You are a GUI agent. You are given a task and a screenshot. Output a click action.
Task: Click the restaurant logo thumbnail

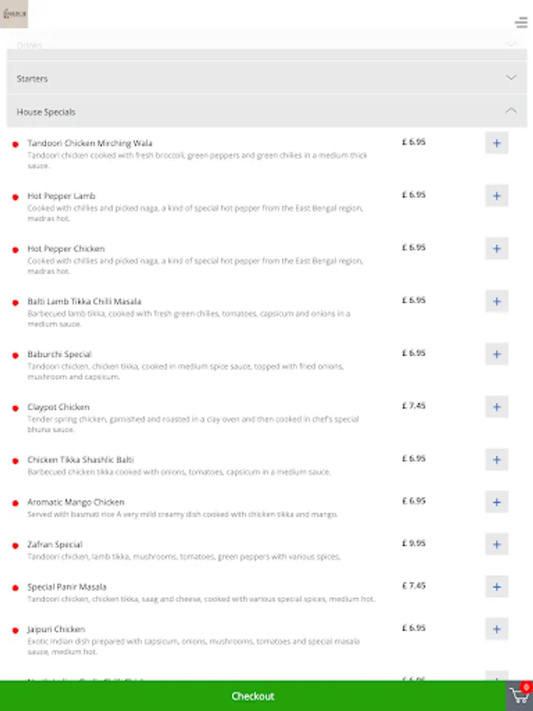point(14,14)
